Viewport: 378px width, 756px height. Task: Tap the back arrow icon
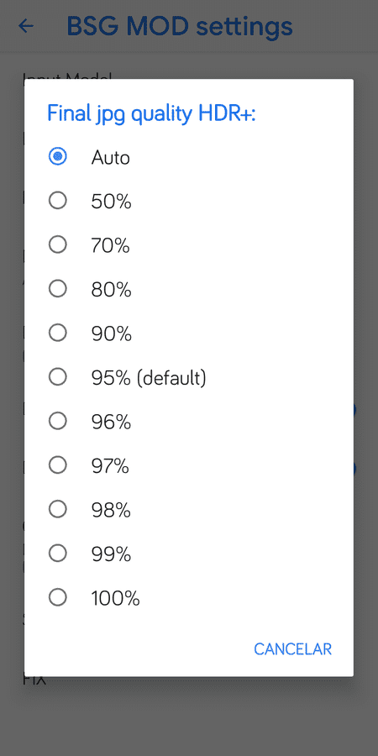pyautogui.click(x=26, y=26)
